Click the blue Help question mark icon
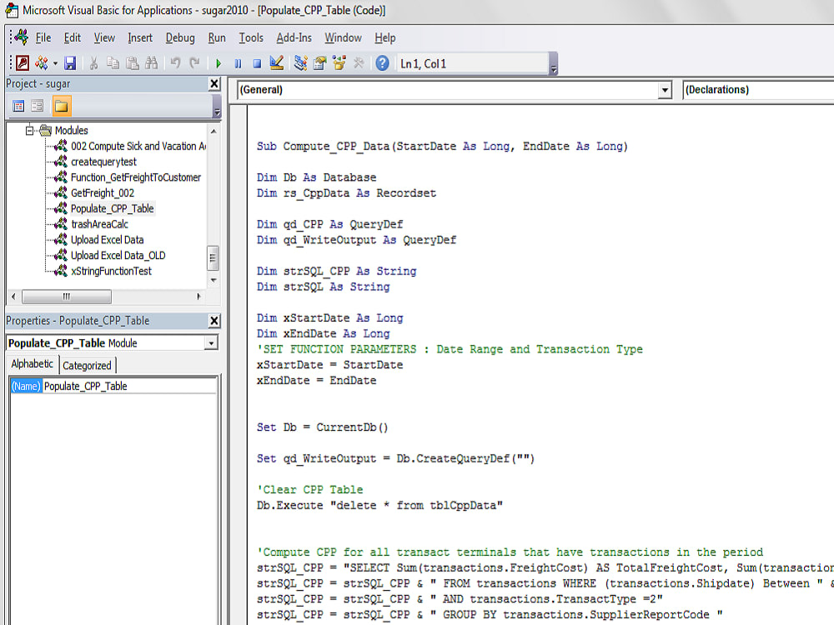834x625 pixels. point(382,63)
